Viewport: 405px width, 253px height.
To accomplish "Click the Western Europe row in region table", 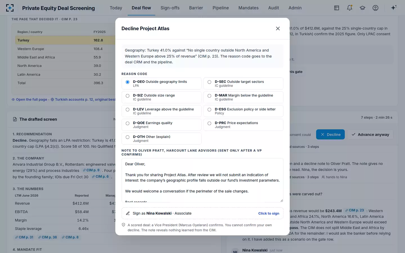I will click(65, 49).
